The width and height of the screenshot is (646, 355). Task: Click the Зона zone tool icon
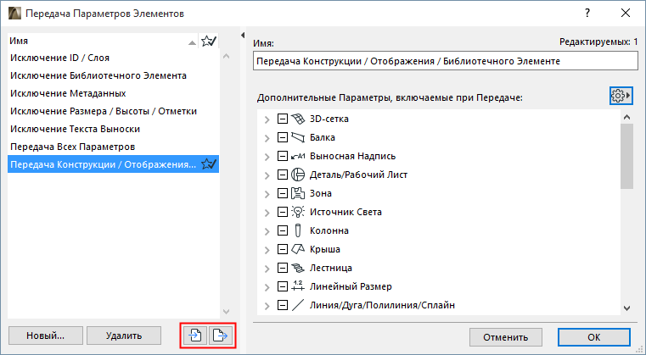pos(298,193)
